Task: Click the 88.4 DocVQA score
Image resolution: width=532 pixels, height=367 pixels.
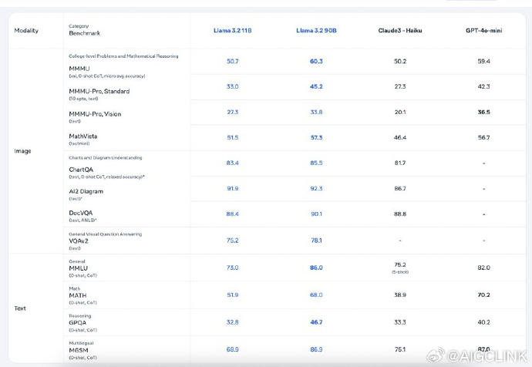Action: pyautogui.click(x=232, y=214)
